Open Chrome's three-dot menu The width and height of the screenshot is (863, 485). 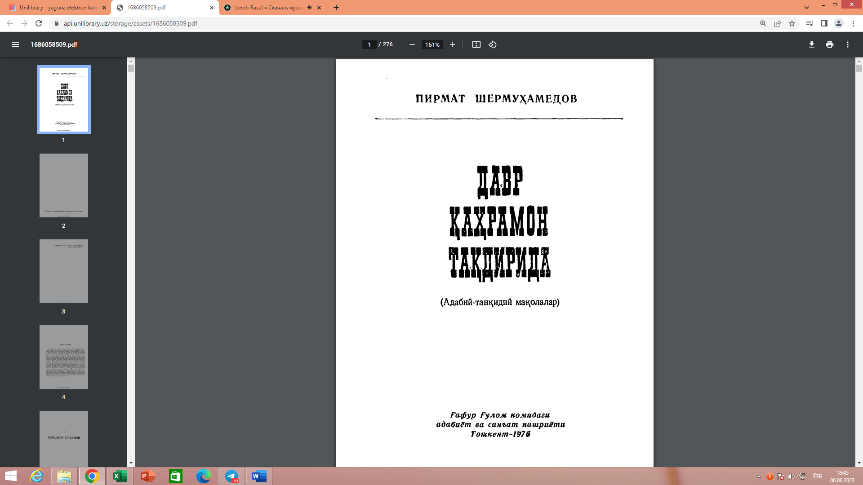point(853,23)
